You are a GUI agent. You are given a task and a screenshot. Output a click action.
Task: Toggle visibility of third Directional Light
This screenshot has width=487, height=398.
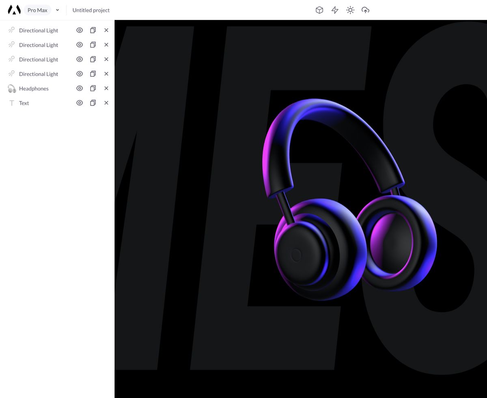(80, 59)
